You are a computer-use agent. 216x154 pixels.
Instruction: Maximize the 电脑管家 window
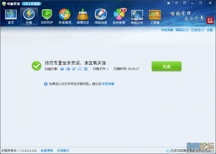click(x=201, y=3)
